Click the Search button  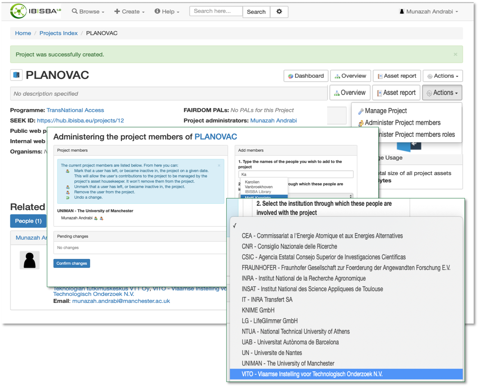[256, 12]
